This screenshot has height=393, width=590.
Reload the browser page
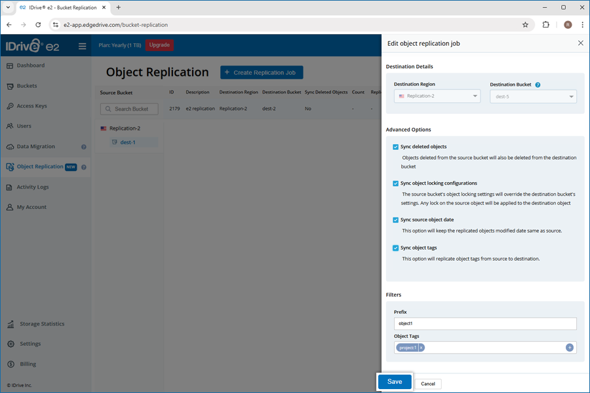tap(38, 25)
